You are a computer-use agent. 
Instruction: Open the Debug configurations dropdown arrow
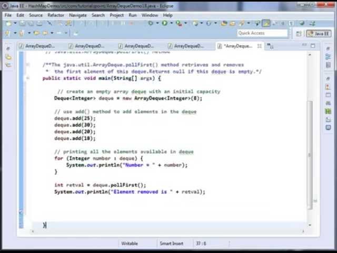[x=157, y=23]
